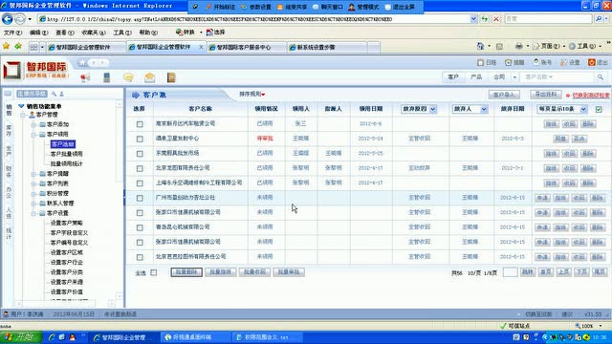
Task: Click the 导出资料 button
Action: point(546,95)
